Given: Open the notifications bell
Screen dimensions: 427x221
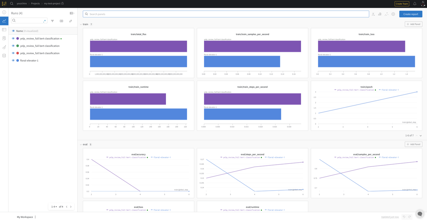Looking at the screenshot, I should click(x=414, y=4).
